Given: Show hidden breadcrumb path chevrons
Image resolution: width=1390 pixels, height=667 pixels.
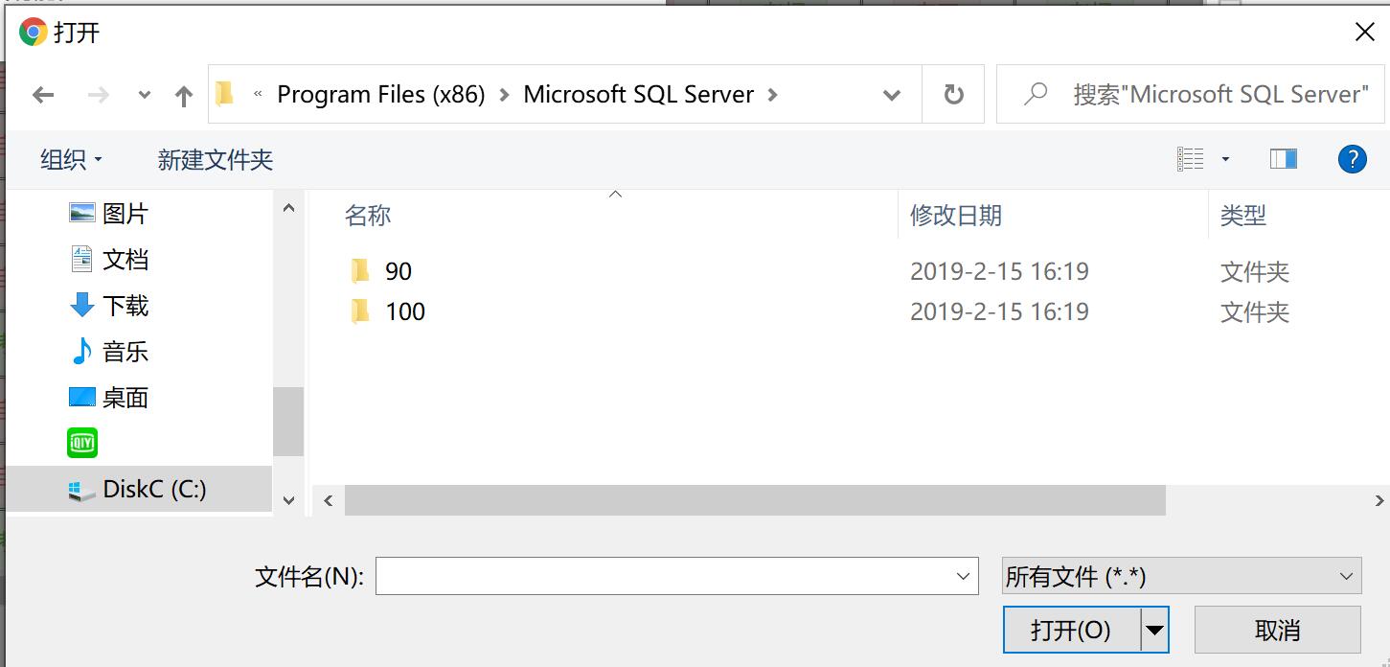Looking at the screenshot, I should coord(259,94).
